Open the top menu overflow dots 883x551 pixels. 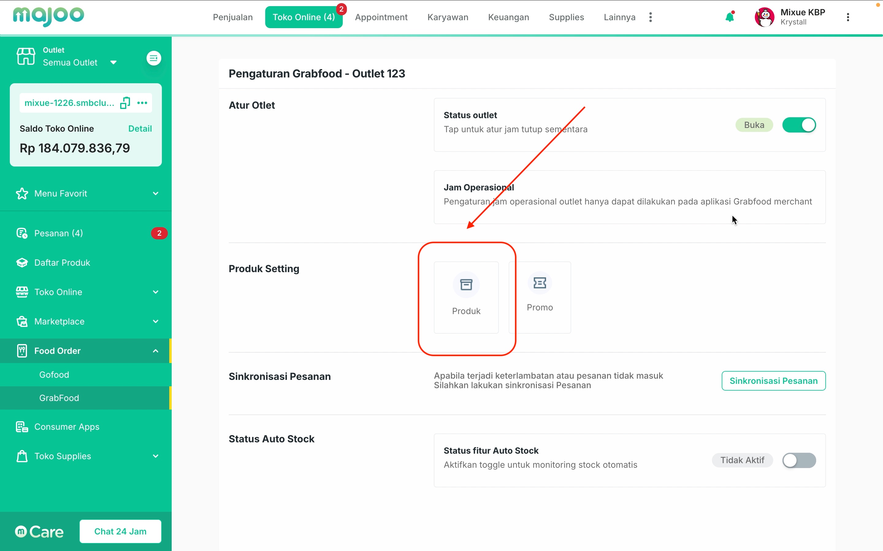click(651, 17)
